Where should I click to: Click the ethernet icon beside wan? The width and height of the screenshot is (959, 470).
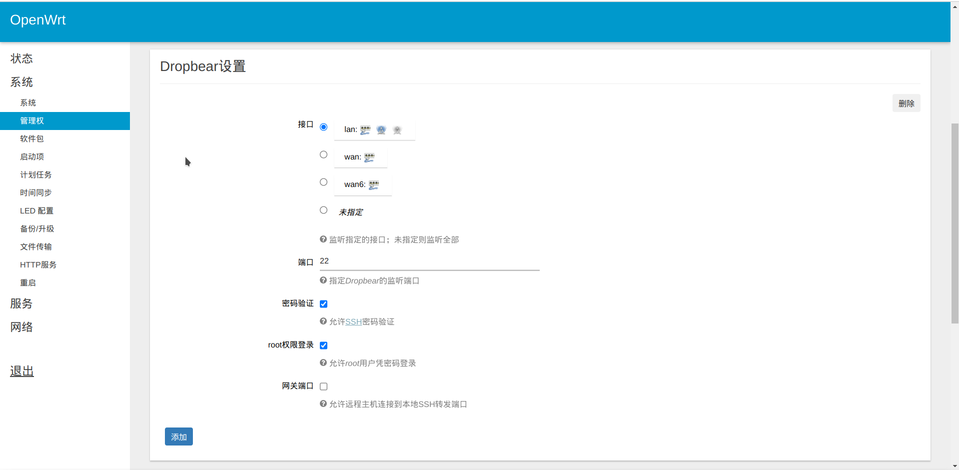(x=369, y=157)
